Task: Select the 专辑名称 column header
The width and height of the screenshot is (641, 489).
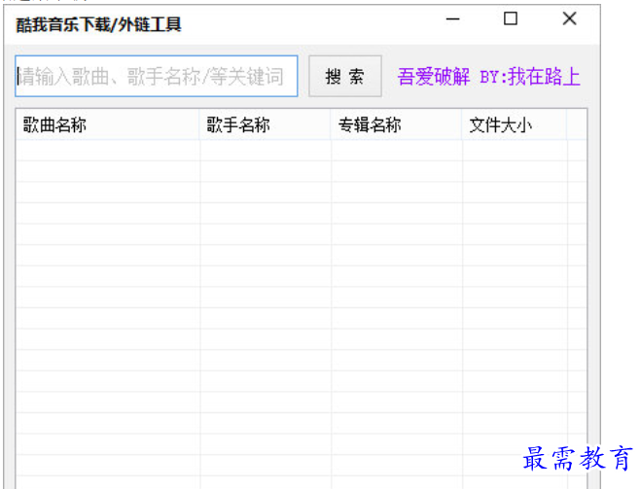Action: (x=396, y=124)
